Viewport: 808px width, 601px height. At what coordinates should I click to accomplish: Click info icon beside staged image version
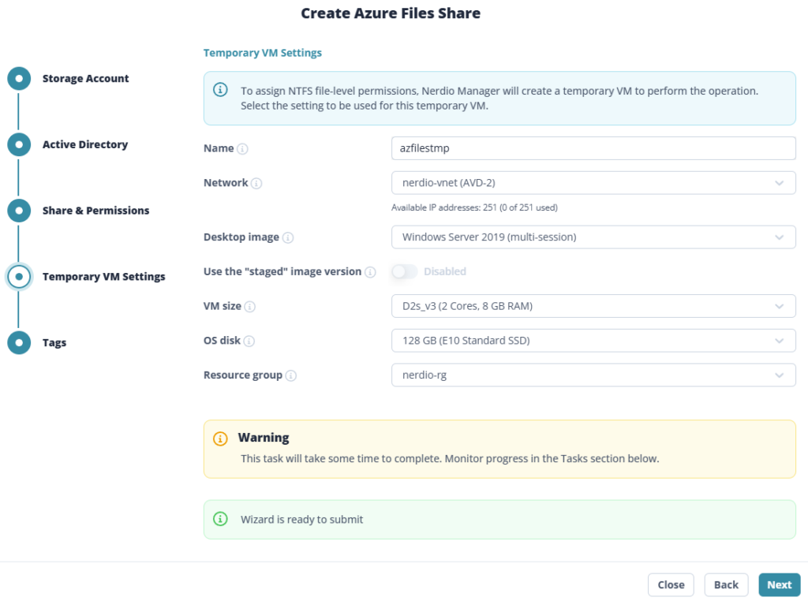(x=370, y=272)
